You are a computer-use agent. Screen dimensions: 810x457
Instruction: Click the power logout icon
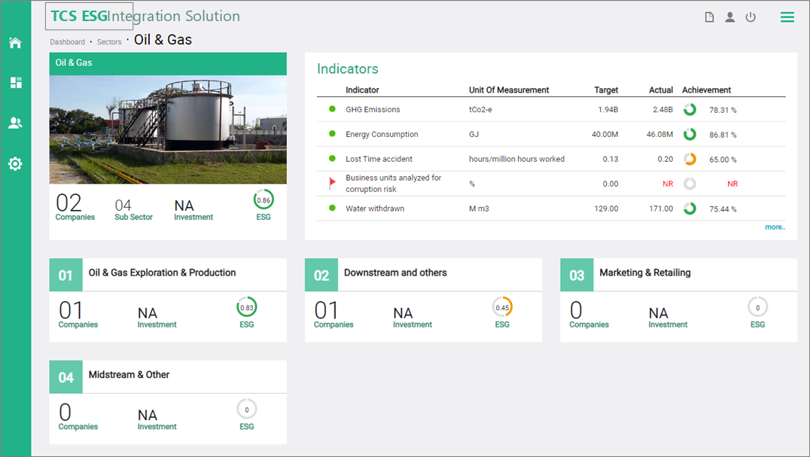pyautogui.click(x=751, y=17)
